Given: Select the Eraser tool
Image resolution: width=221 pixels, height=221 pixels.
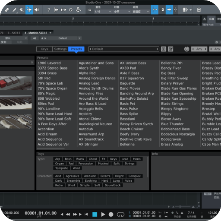Looking at the screenshot, I should [7, 10].
